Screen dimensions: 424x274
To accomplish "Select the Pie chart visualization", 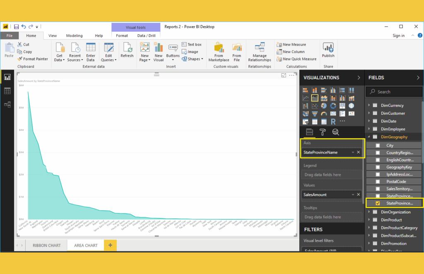I will point(324,106).
